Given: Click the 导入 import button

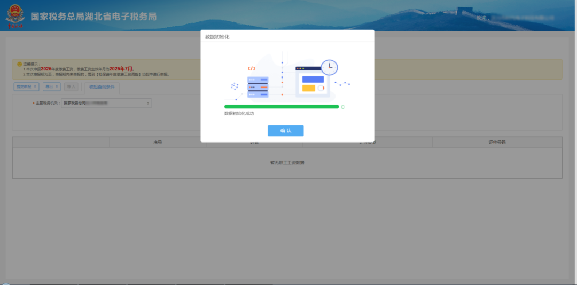Looking at the screenshot, I should (71, 86).
